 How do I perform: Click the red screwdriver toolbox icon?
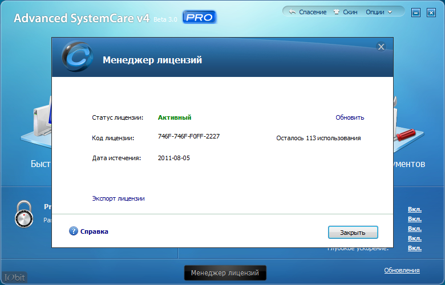tap(406, 135)
